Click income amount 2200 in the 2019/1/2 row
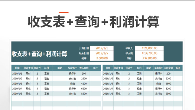 84,79
